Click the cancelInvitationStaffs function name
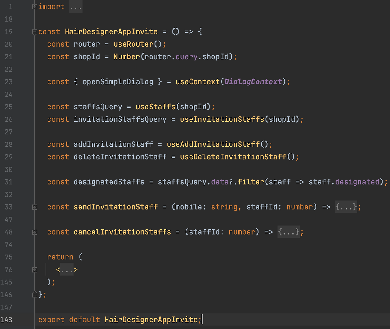 [122, 232]
